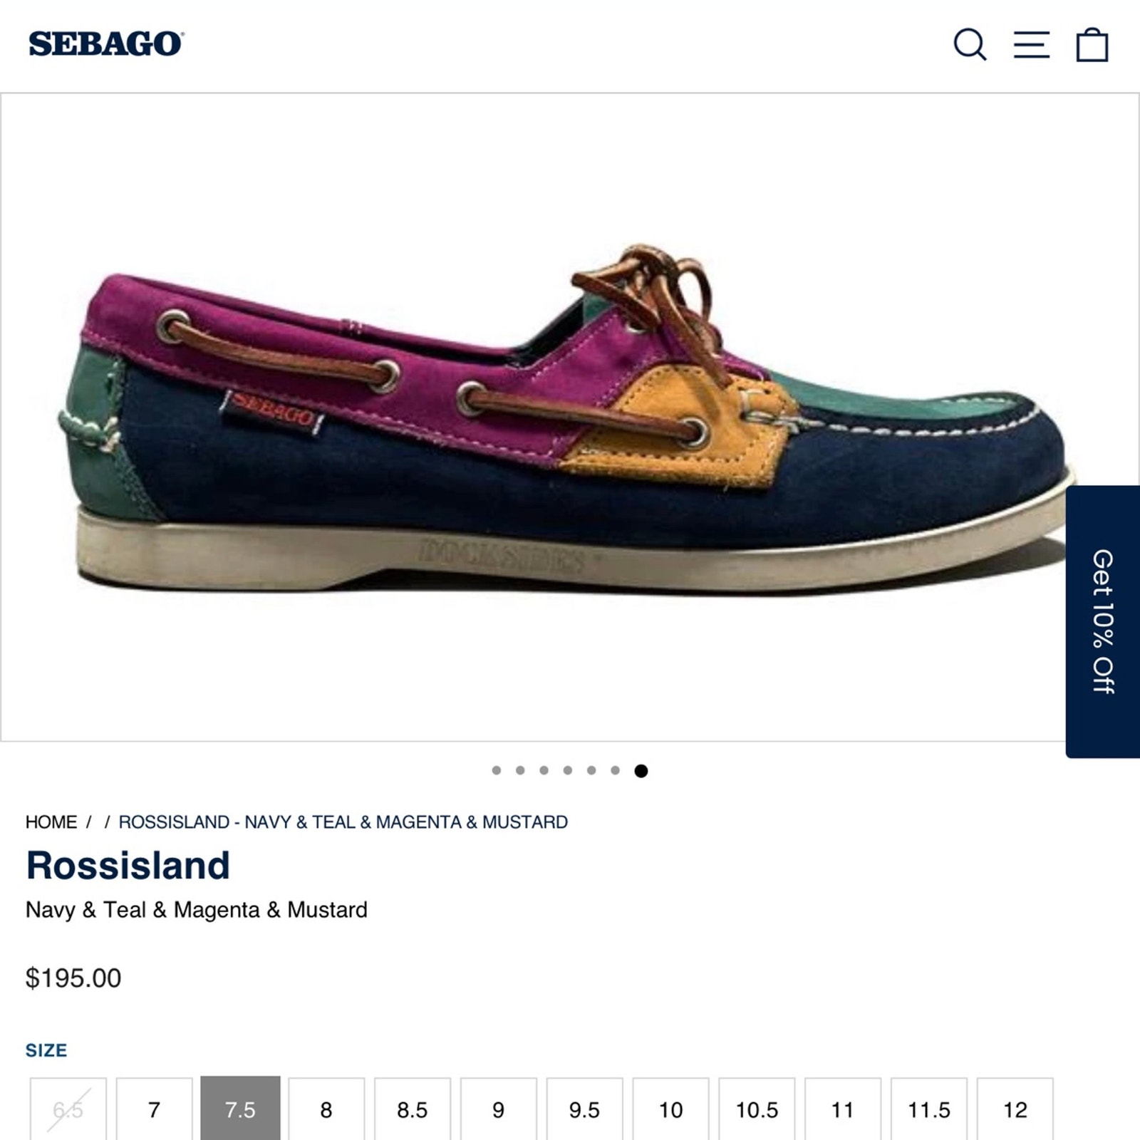Open the shopping bag cart icon
Screen dimensions: 1140x1140
pyautogui.click(x=1092, y=45)
